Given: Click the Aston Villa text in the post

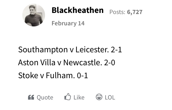Looking at the screenshot, I should point(37,63).
